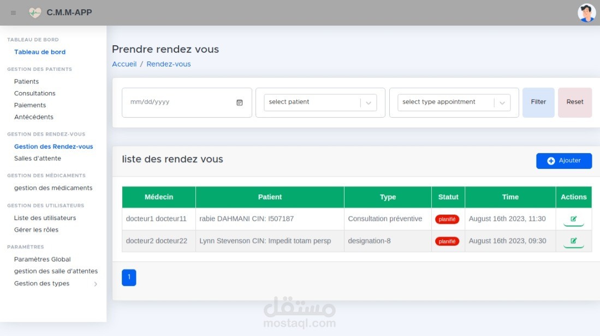Click the Type column header

click(x=388, y=197)
